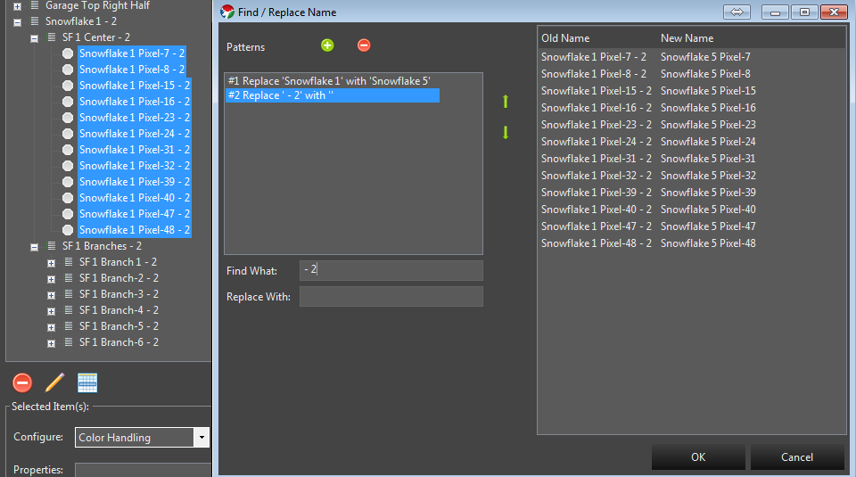Select pattern #1 Replace 'Snowflake 1'
The height and width of the screenshot is (477, 856).
(329, 81)
